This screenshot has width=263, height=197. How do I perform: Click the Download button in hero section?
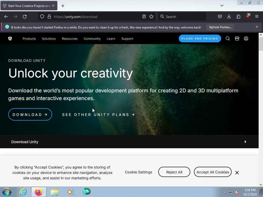30,115
